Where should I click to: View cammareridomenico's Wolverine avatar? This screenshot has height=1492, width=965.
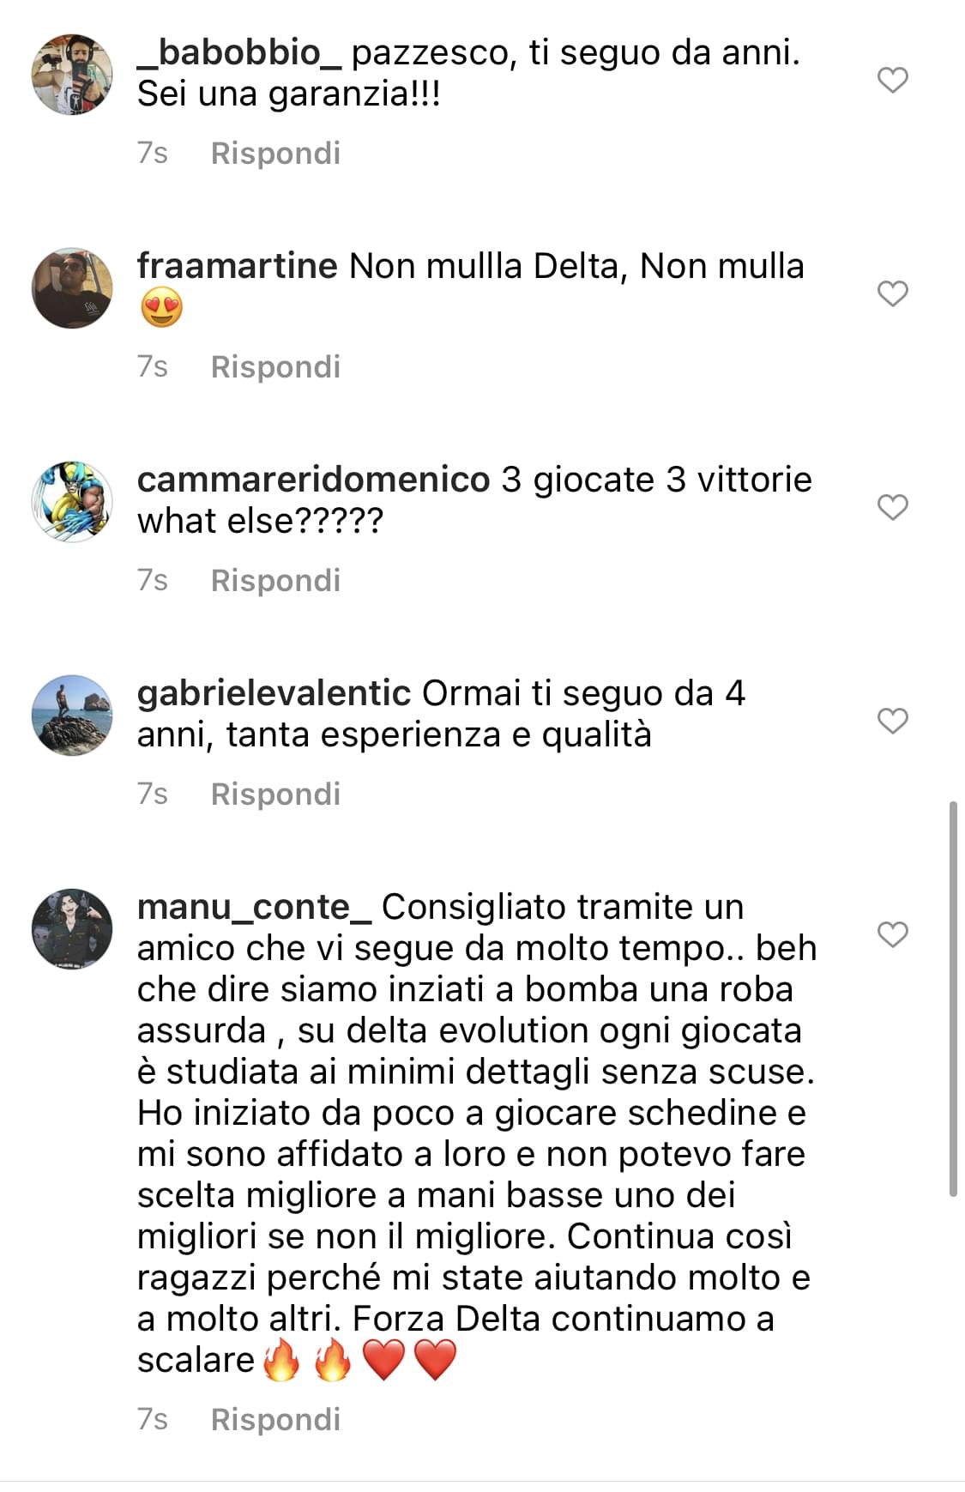72,502
